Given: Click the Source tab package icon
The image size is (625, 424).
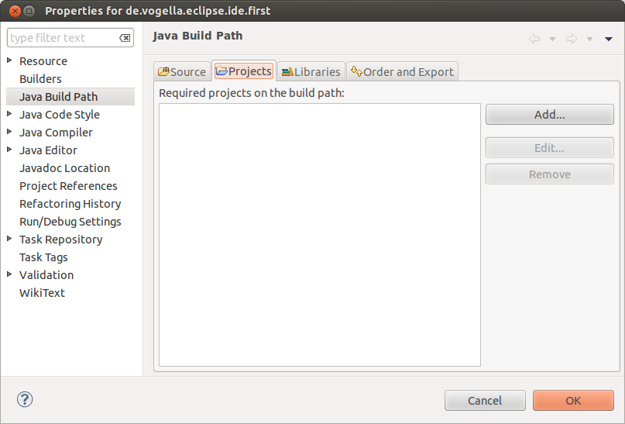Looking at the screenshot, I should pos(164,71).
